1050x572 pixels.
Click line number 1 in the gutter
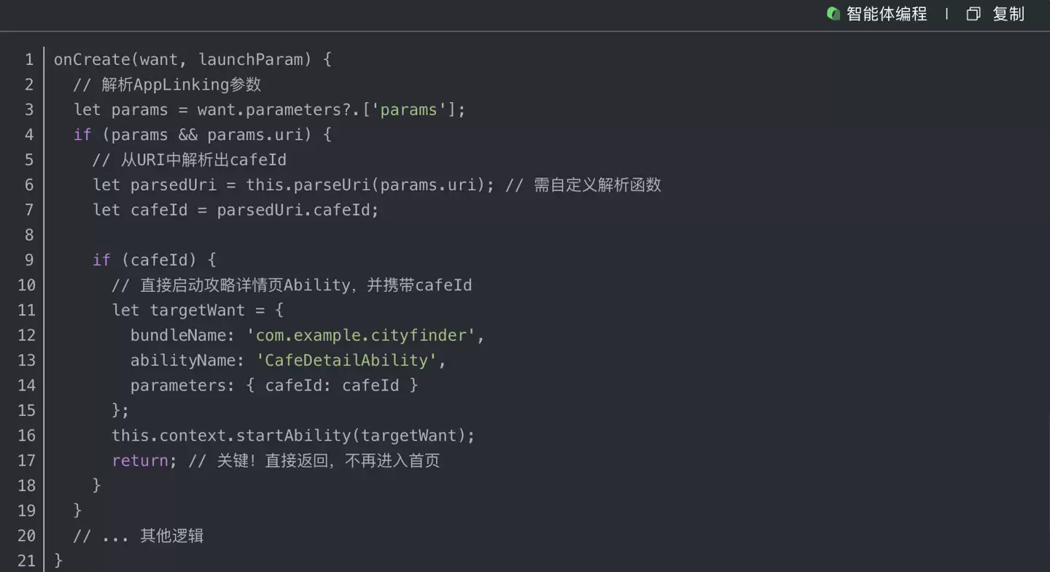point(29,60)
